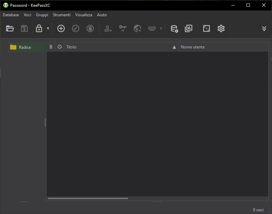Lock the database with padlock icon
Image resolution: width=272 pixels, height=214 pixels.
pyautogui.click(x=39, y=29)
